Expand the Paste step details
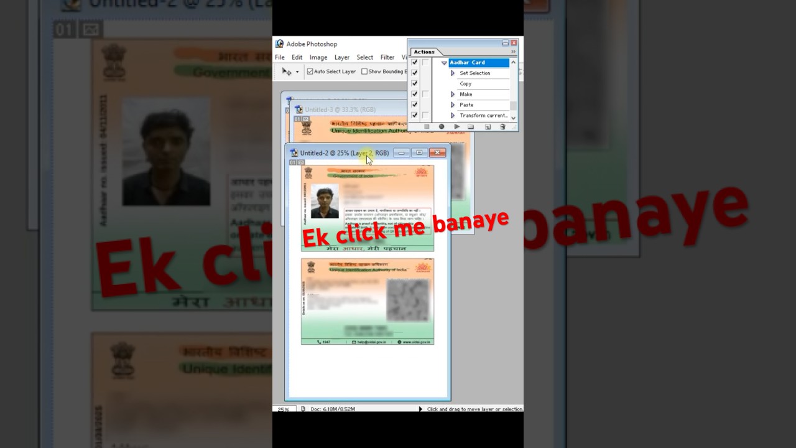 pos(453,105)
